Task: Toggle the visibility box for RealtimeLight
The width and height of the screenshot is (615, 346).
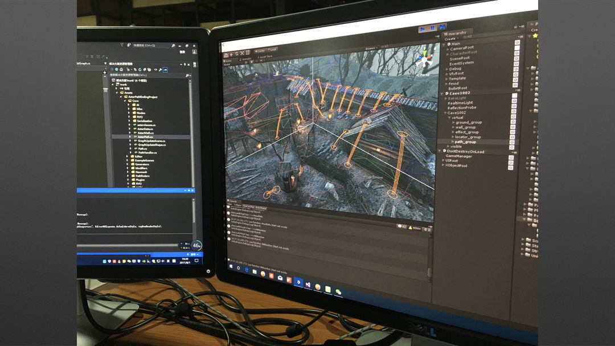Action: pos(514,101)
